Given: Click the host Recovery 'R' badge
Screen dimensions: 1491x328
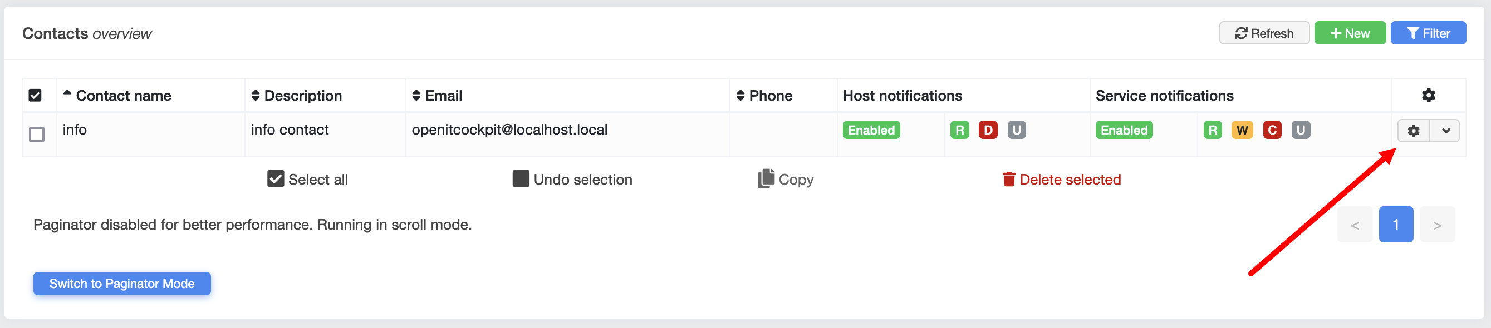Looking at the screenshot, I should [x=959, y=130].
